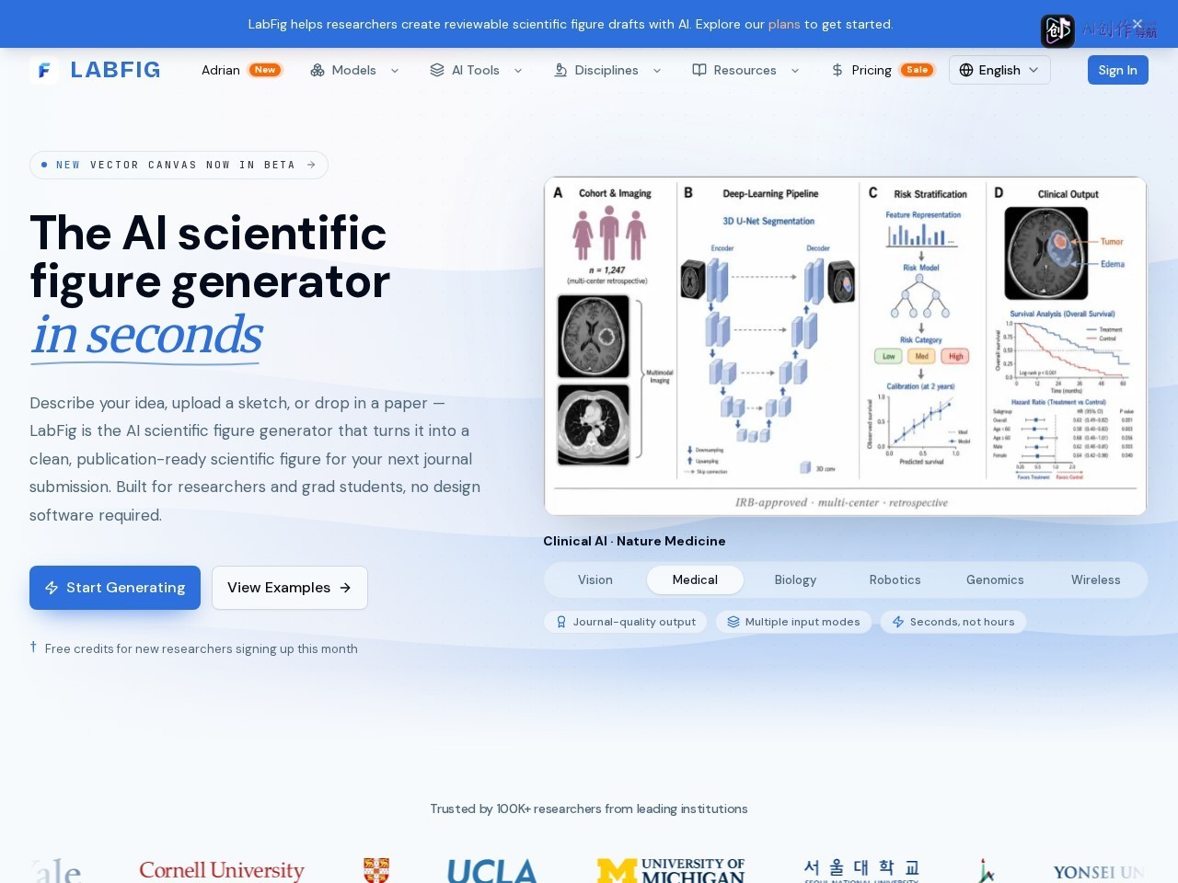Open the clinical AI example figure
Viewport: 1178px width, 883px height.
click(x=846, y=346)
